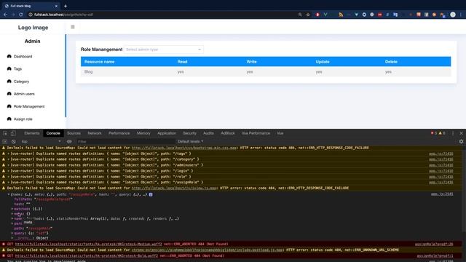Click the Logo Image text
This screenshot has height=262, width=466.
[33, 28]
